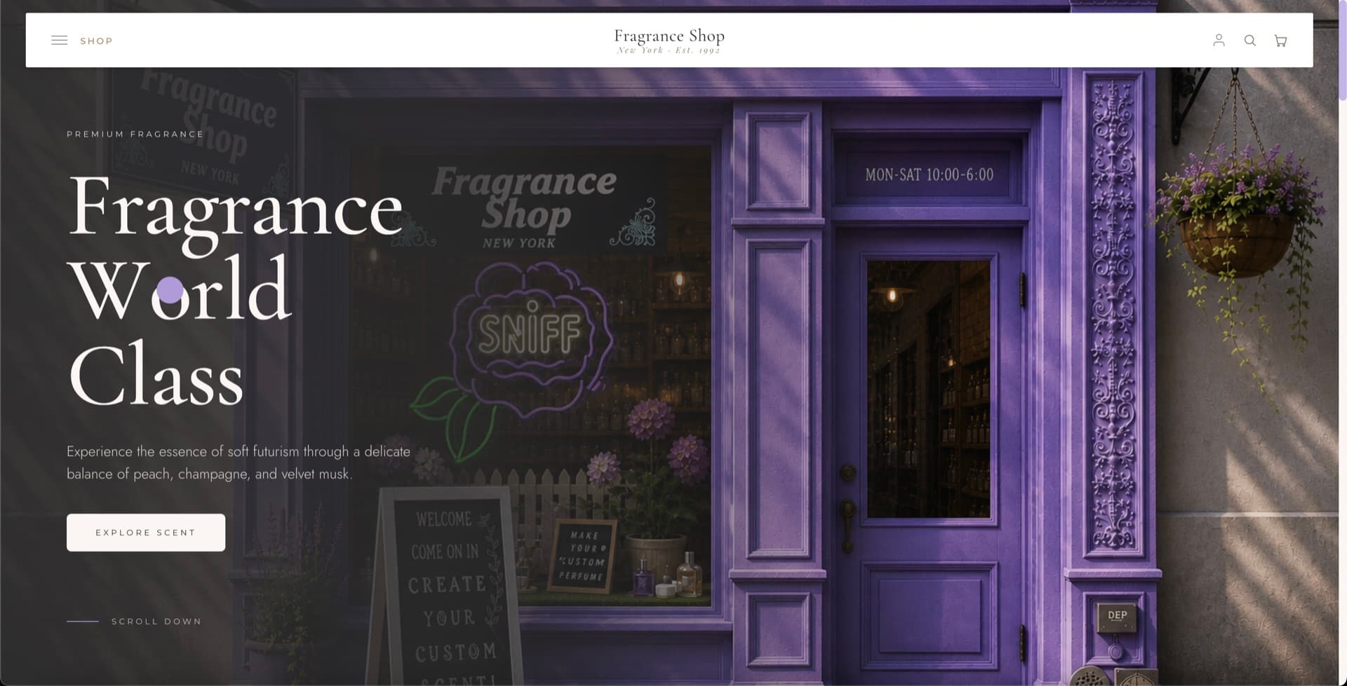Screen dimensions: 1347x686
Task: Click the page vertical scrollbar thumb
Action: [x=1342, y=50]
